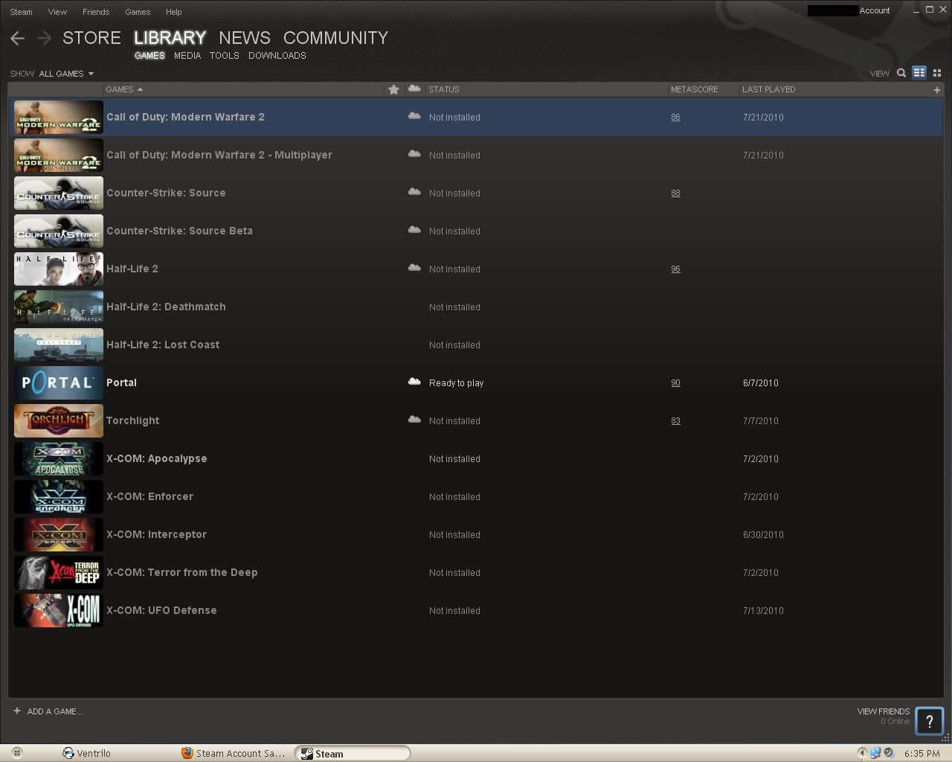Select X-COM: Enforcer title
The width and height of the screenshot is (952, 762).
(x=149, y=496)
